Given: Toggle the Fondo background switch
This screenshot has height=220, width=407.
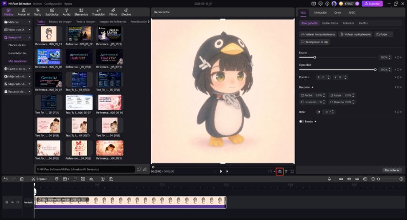Looking at the screenshot, I should [301, 121].
